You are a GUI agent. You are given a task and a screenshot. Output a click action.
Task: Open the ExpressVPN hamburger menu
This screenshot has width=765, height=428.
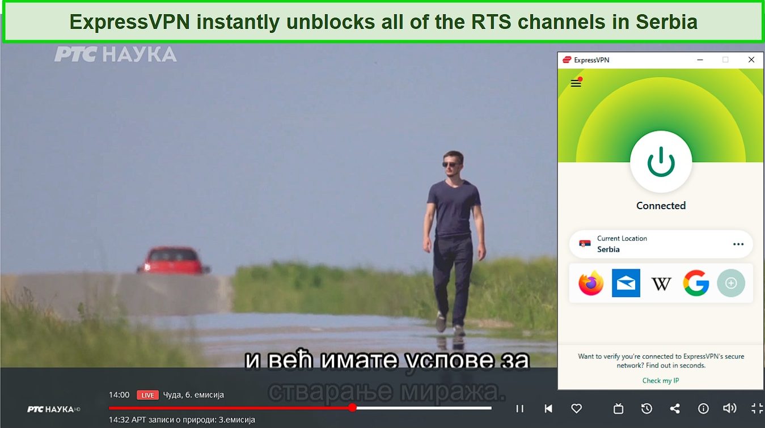[x=576, y=83]
